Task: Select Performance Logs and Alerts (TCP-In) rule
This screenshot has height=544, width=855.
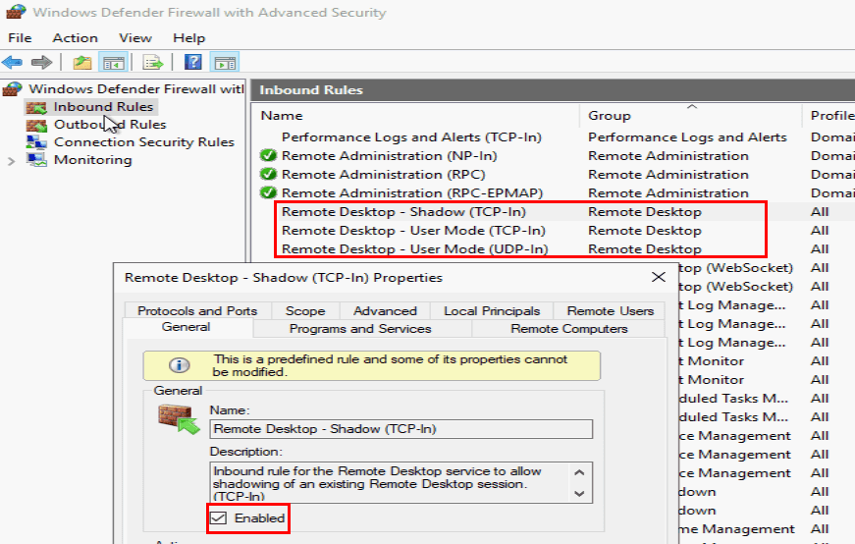Action: (x=411, y=136)
